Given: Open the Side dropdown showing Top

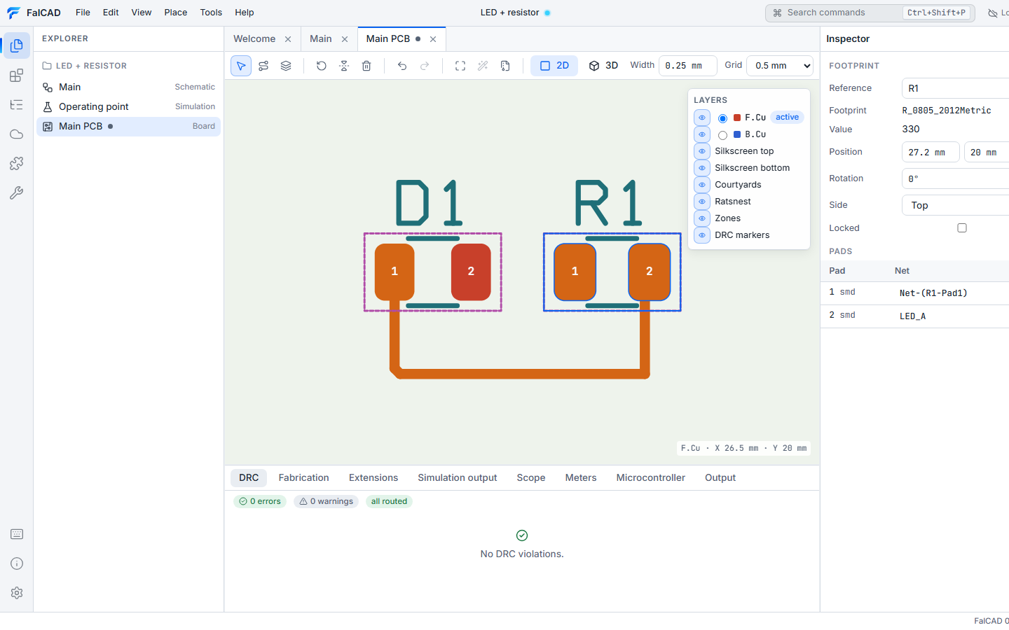Looking at the screenshot, I should point(955,205).
